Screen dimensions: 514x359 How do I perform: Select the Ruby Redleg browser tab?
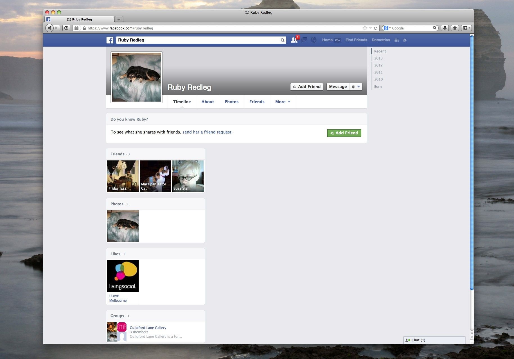(79, 19)
